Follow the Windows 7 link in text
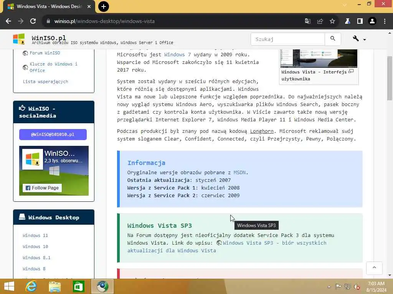 point(177,54)
